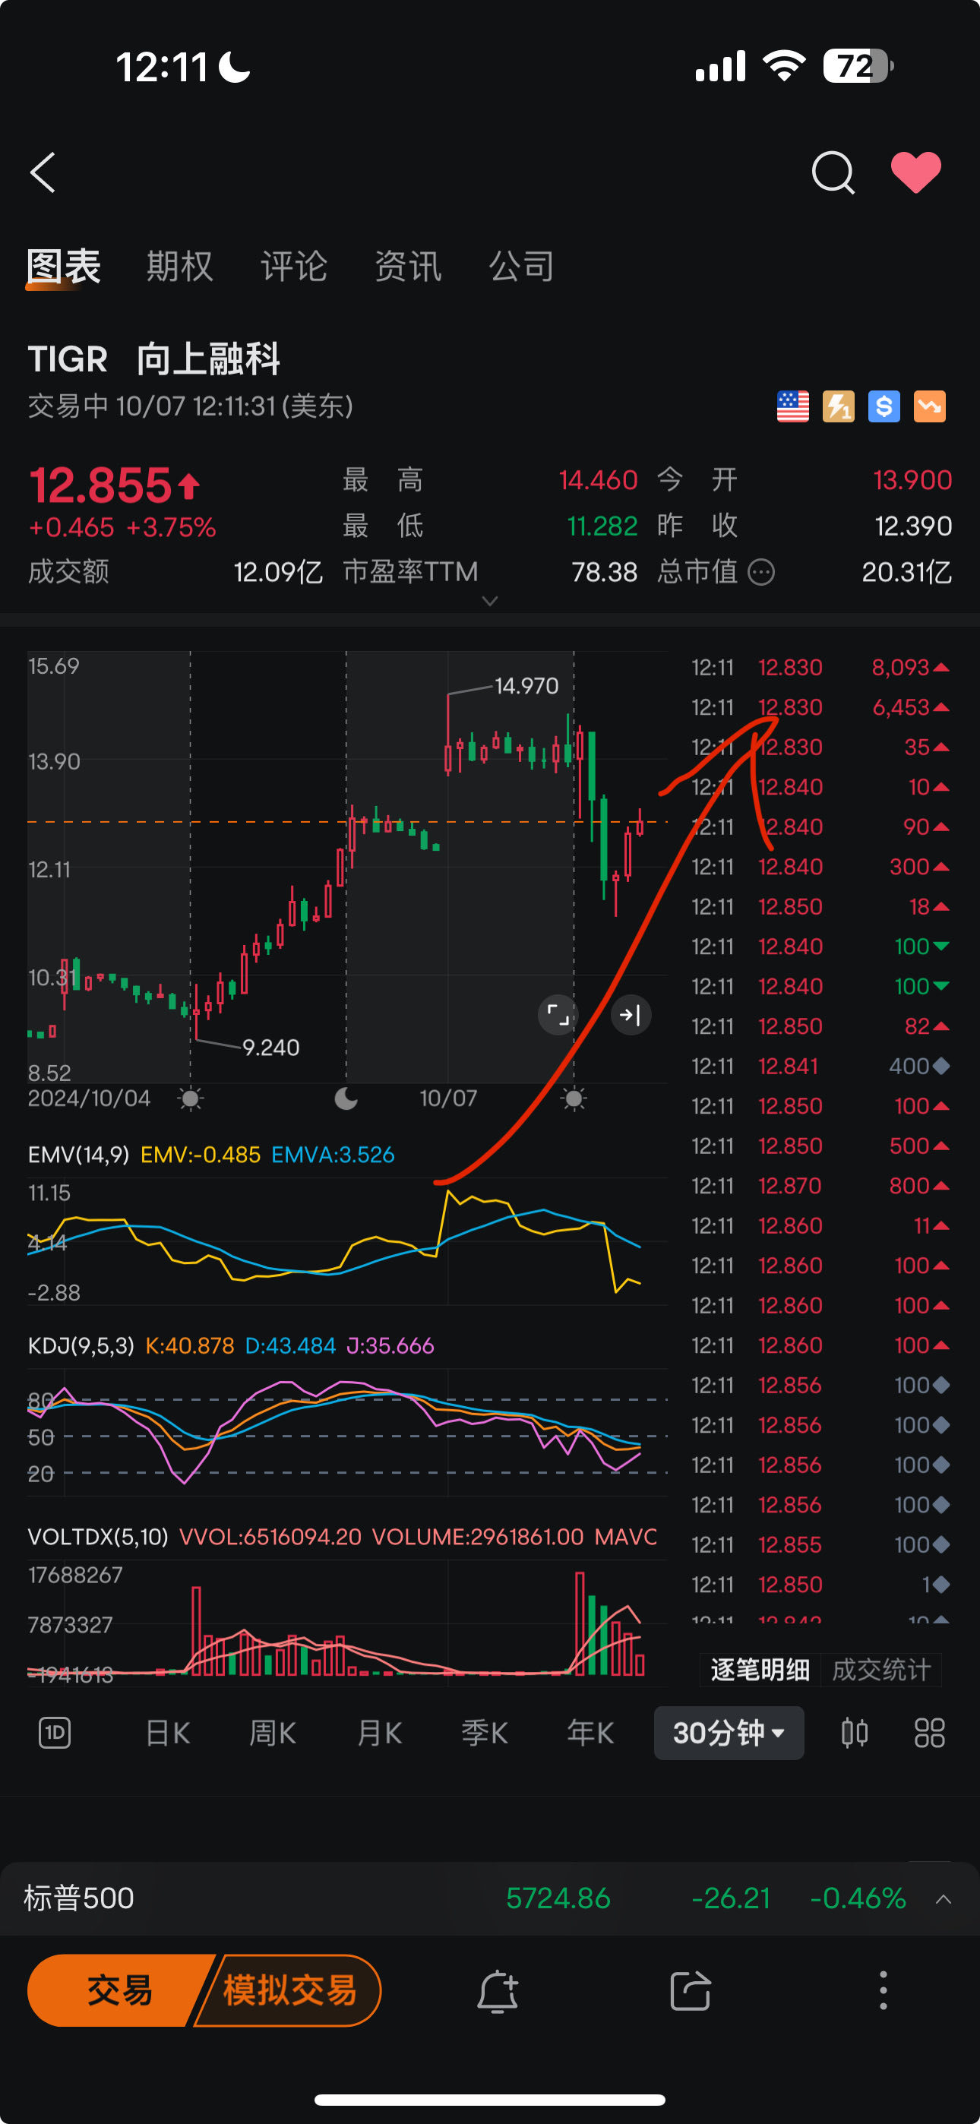Open the 评论 tab
Screen dimensions: 980x2124
(294, 267)
